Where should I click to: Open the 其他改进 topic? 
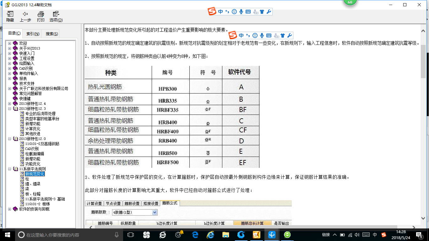[x=33, y=134]
